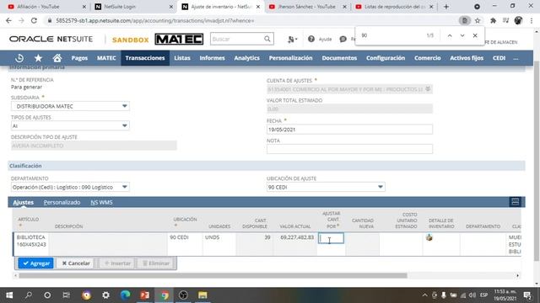Go to next find result
The width and height of the screenshot is (540, 303).
[462, 35]
